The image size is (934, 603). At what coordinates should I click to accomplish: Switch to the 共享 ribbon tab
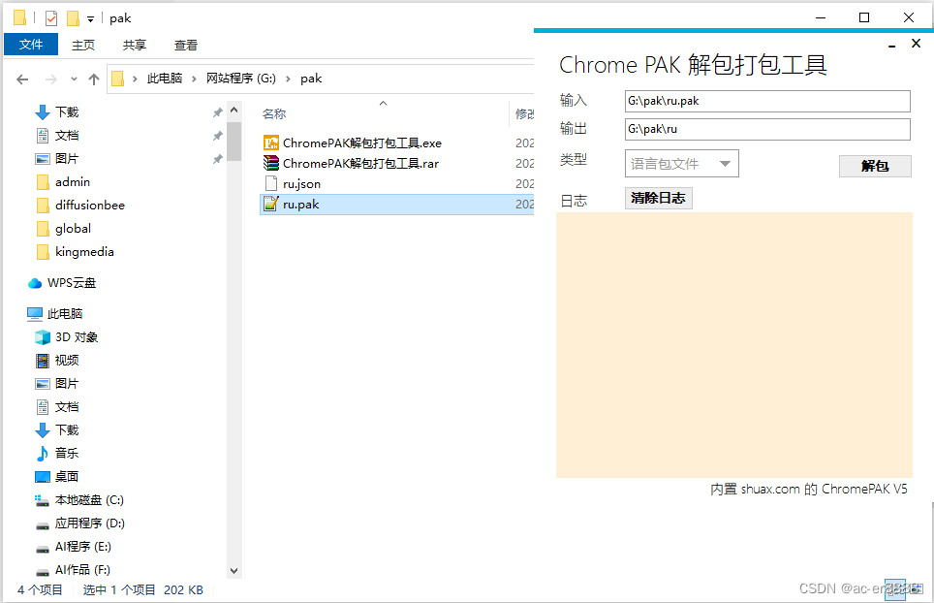(135, 45)
